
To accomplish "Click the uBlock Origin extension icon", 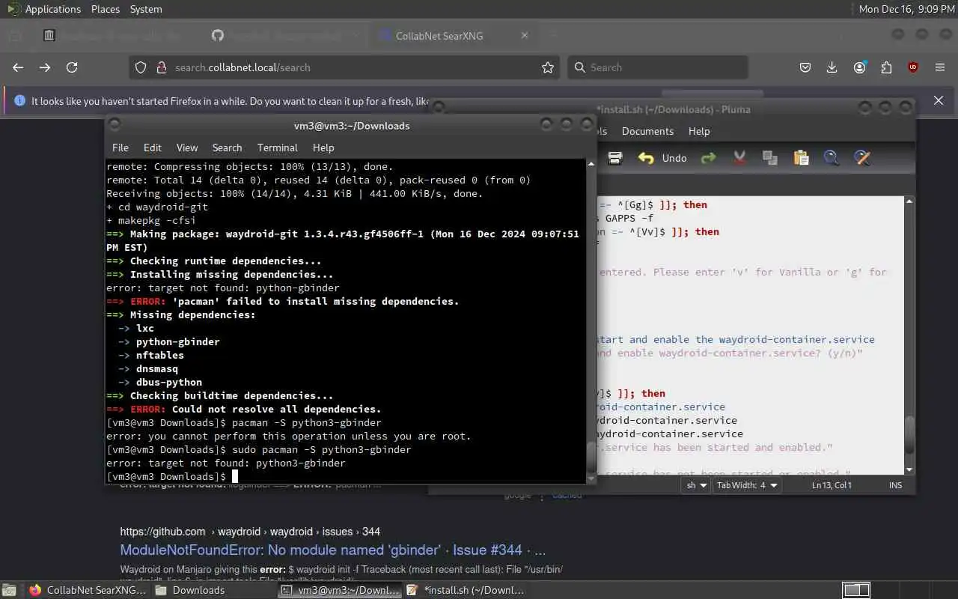I will 913,67.
